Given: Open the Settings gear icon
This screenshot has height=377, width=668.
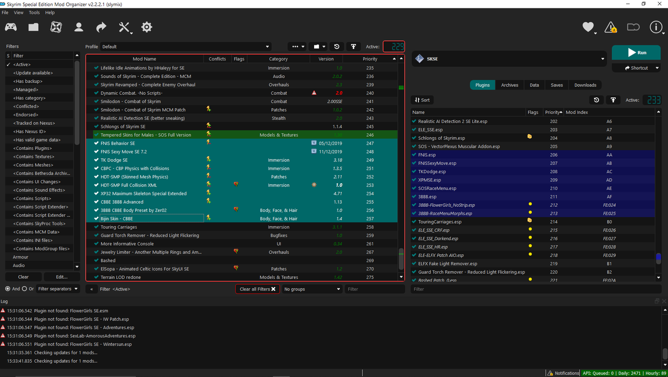Looking at the screenshot, I should pos(147,27).
